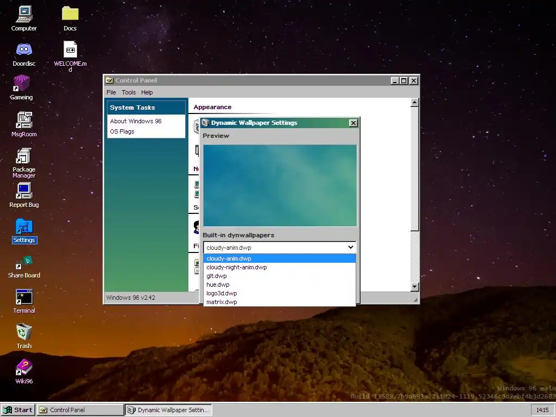Open the Docs folder icon
Image resolution: width=556 pixels, height=417 pixels.
coord(70,18)
